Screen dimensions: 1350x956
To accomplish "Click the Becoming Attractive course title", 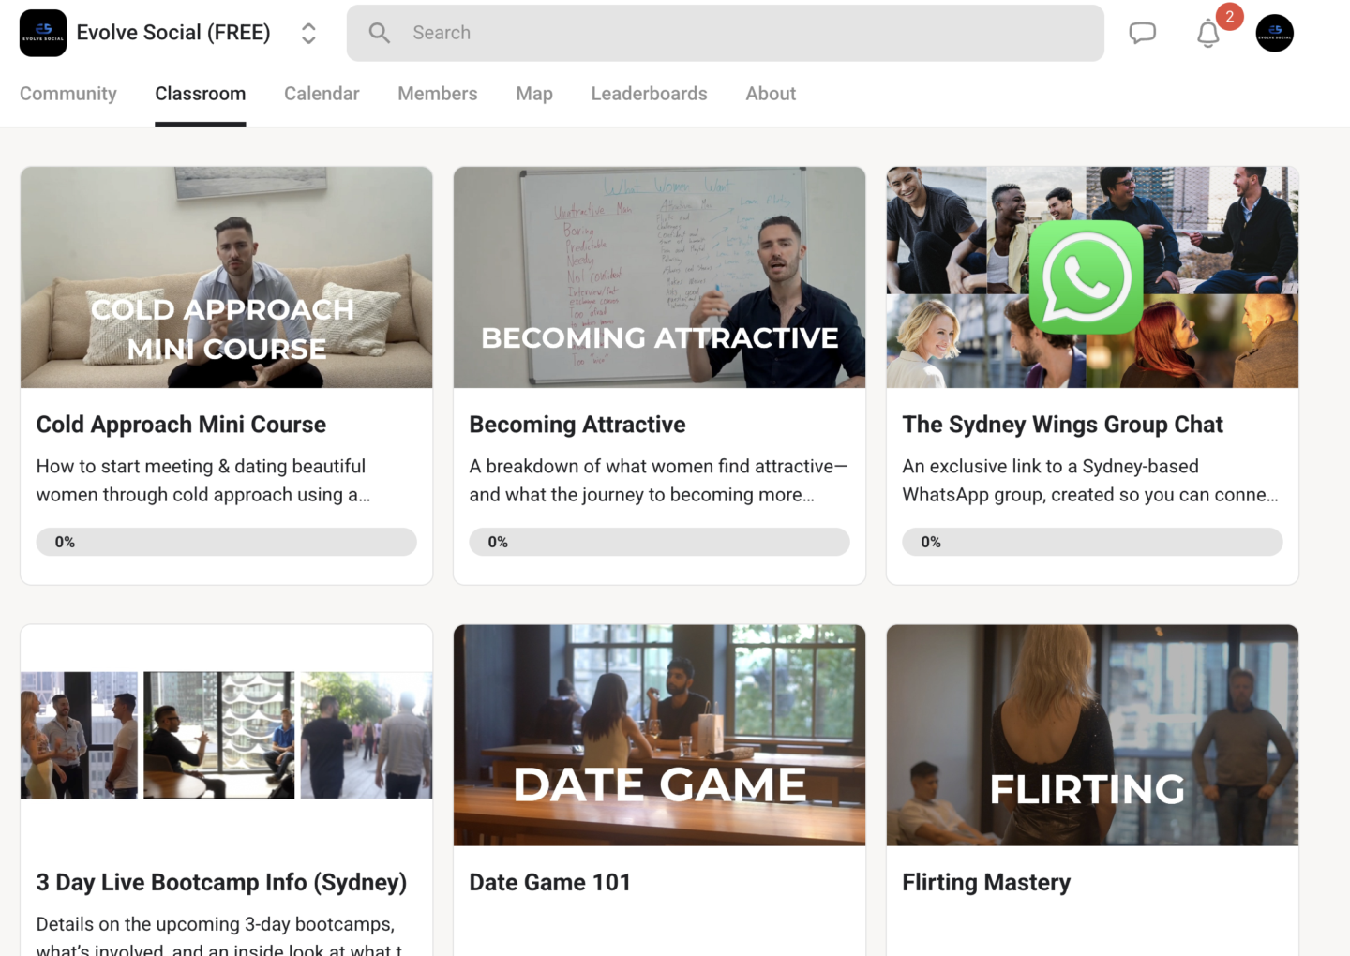I will (577, 425).
